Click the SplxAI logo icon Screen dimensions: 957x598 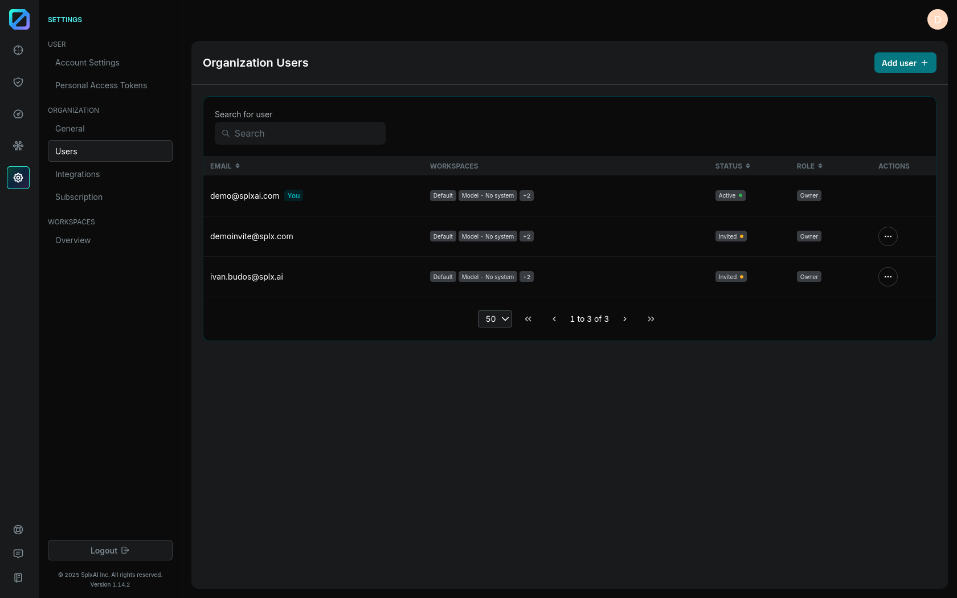(19, 19)
